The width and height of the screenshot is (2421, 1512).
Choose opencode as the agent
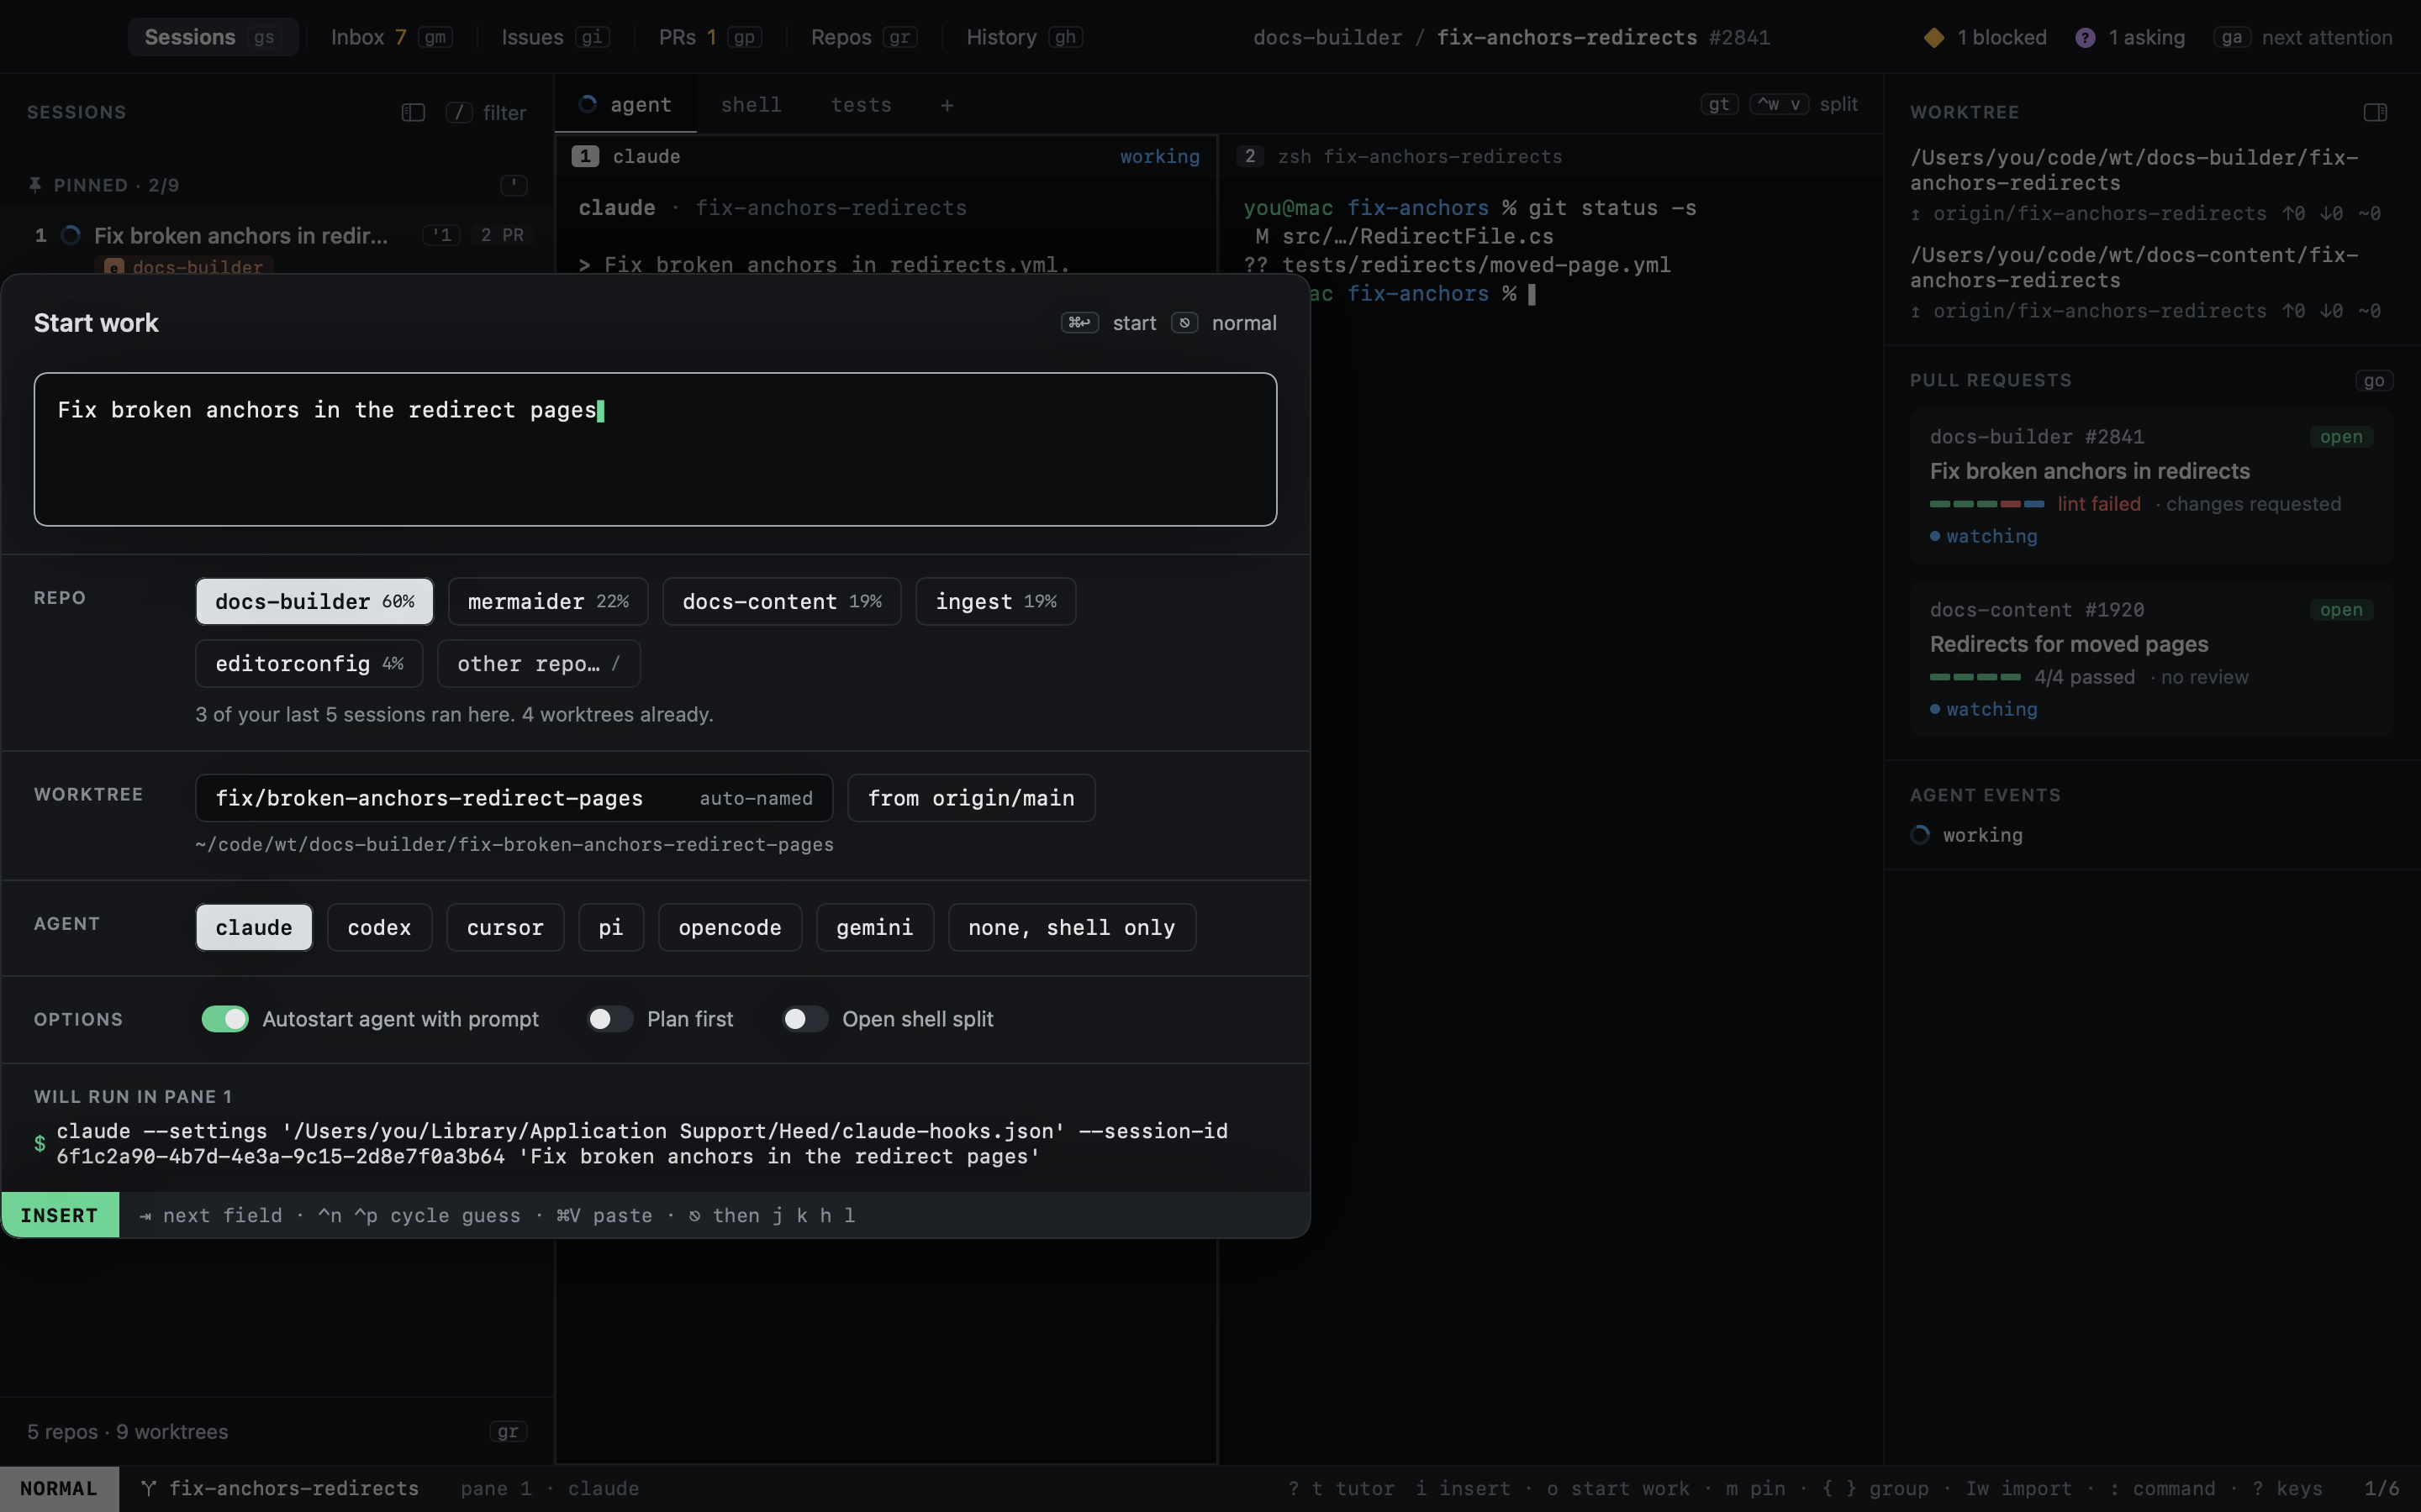pos(730,927)
